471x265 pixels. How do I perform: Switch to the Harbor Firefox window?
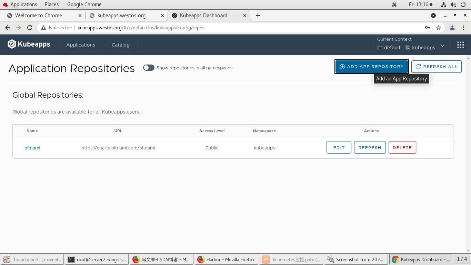pos(226,259)
